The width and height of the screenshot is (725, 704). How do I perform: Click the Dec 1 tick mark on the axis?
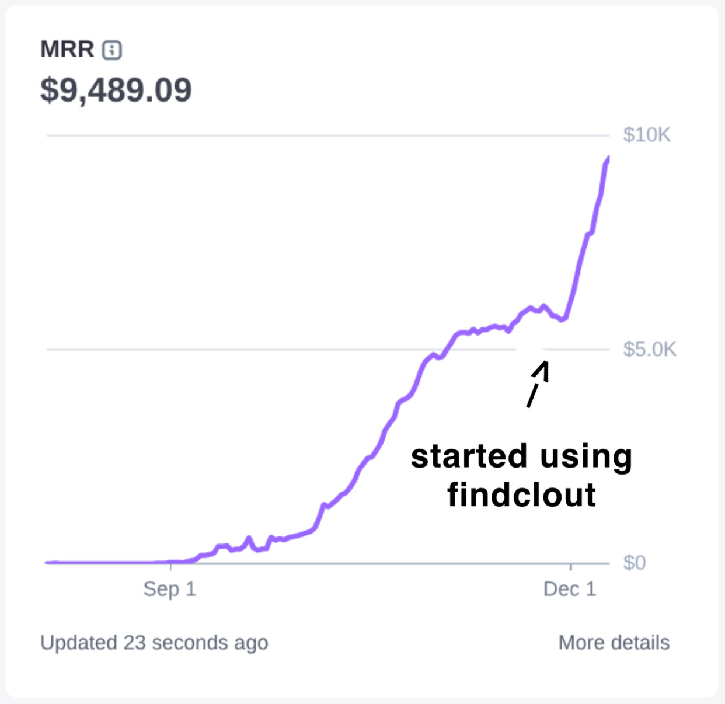570,567
